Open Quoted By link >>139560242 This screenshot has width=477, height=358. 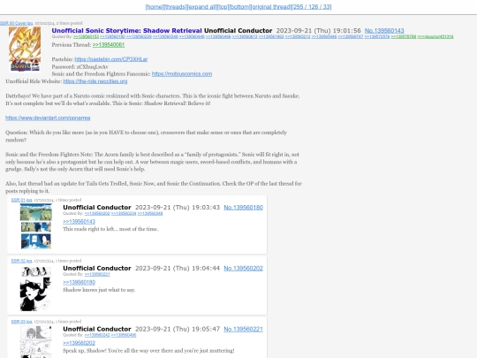click(x=97, y=335)
